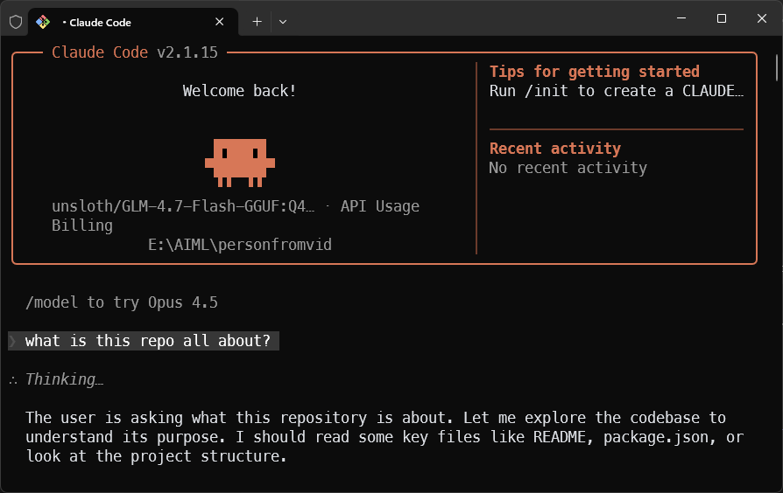This screenshot has width=783, height=493.
Task: Click the 'Claude Code v2.1.15' header text
Action: point(135,52)
